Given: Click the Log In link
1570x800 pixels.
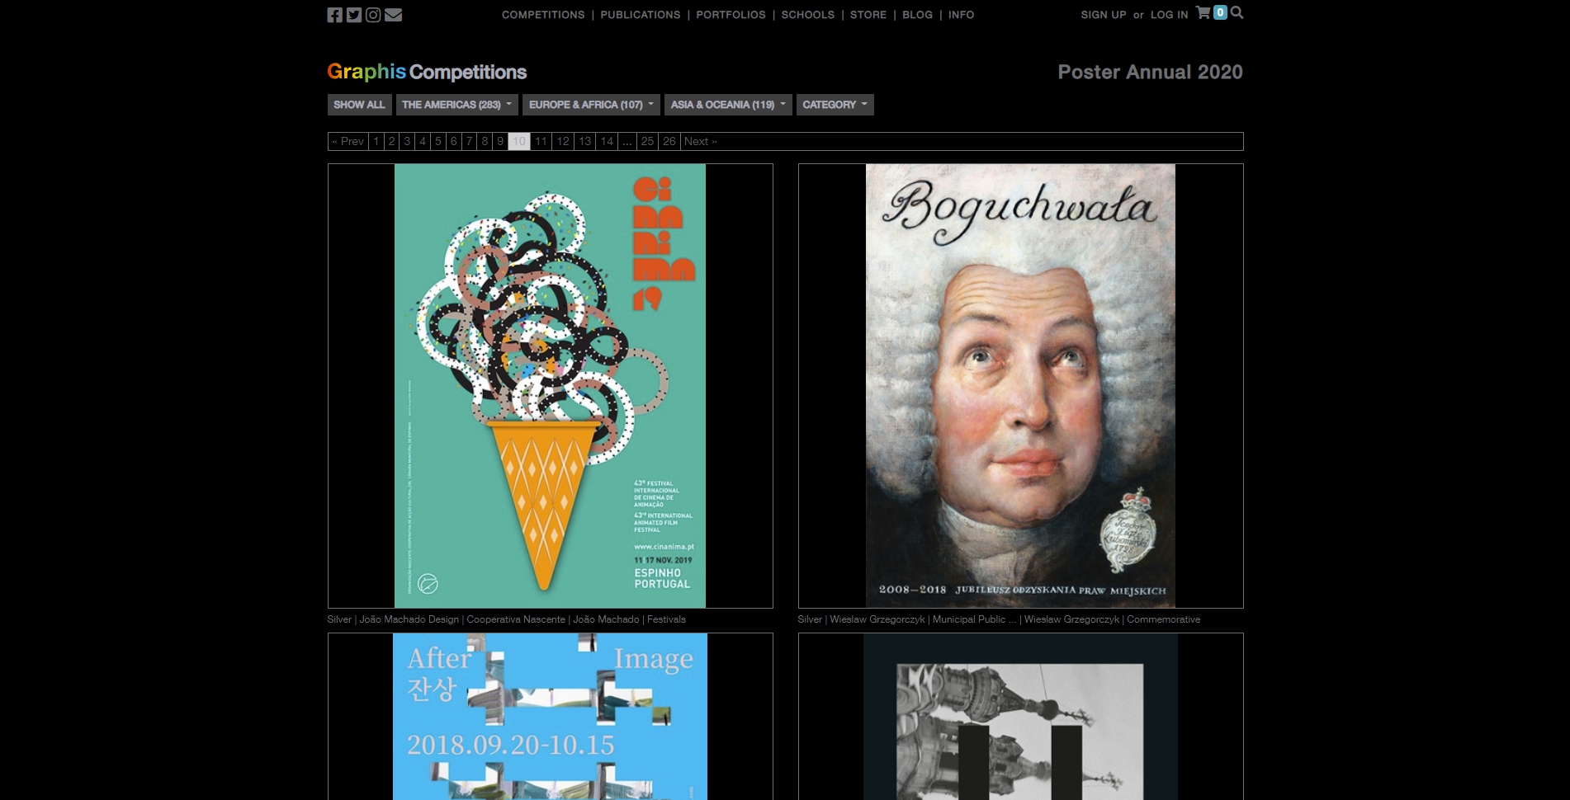Looking at the screenshot, I should pyautogui.click(x=1169, y=15).
